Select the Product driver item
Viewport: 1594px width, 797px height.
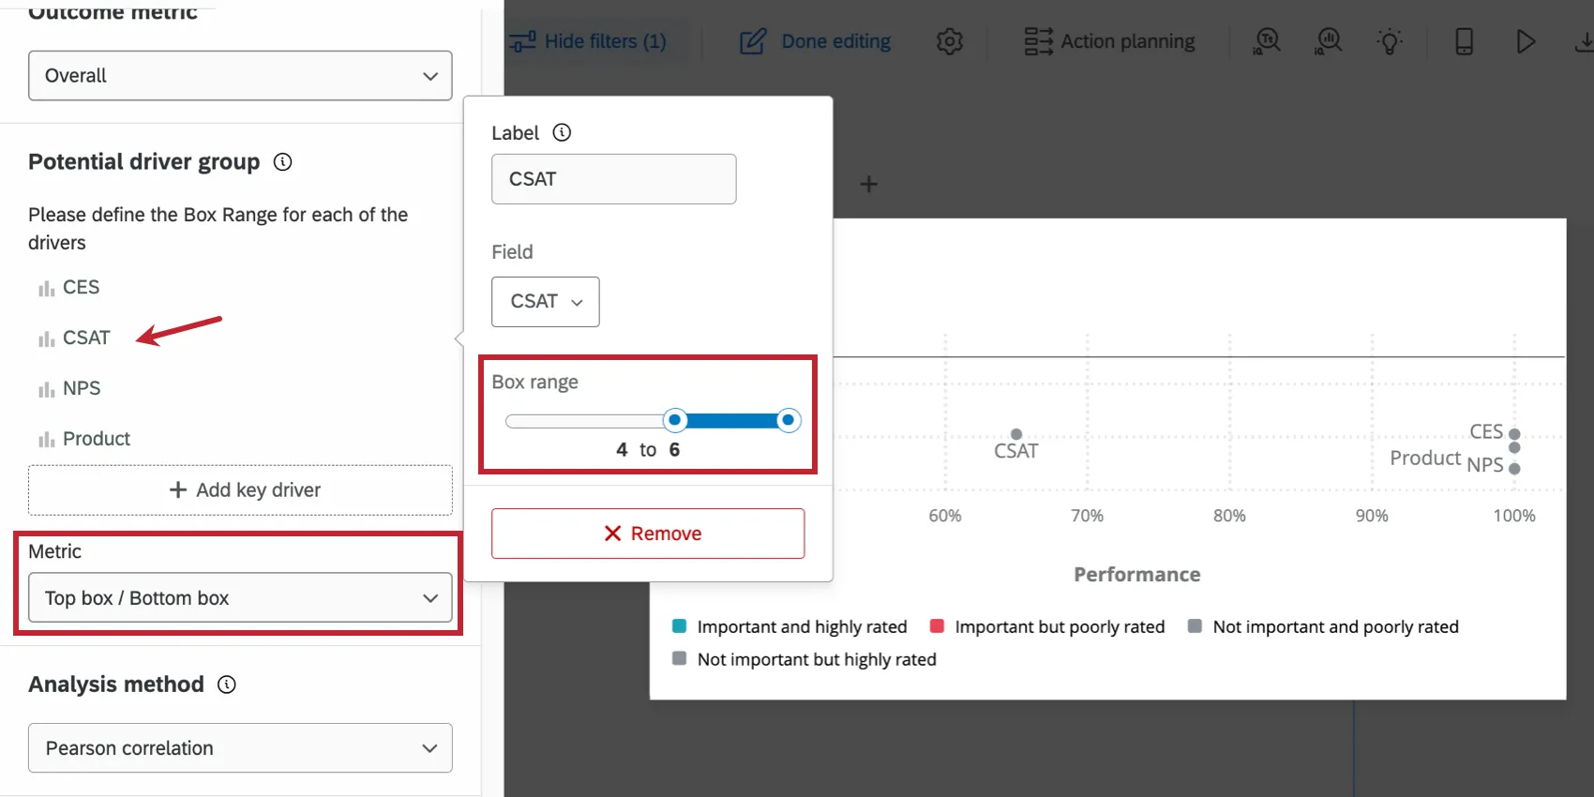[96, 439]
